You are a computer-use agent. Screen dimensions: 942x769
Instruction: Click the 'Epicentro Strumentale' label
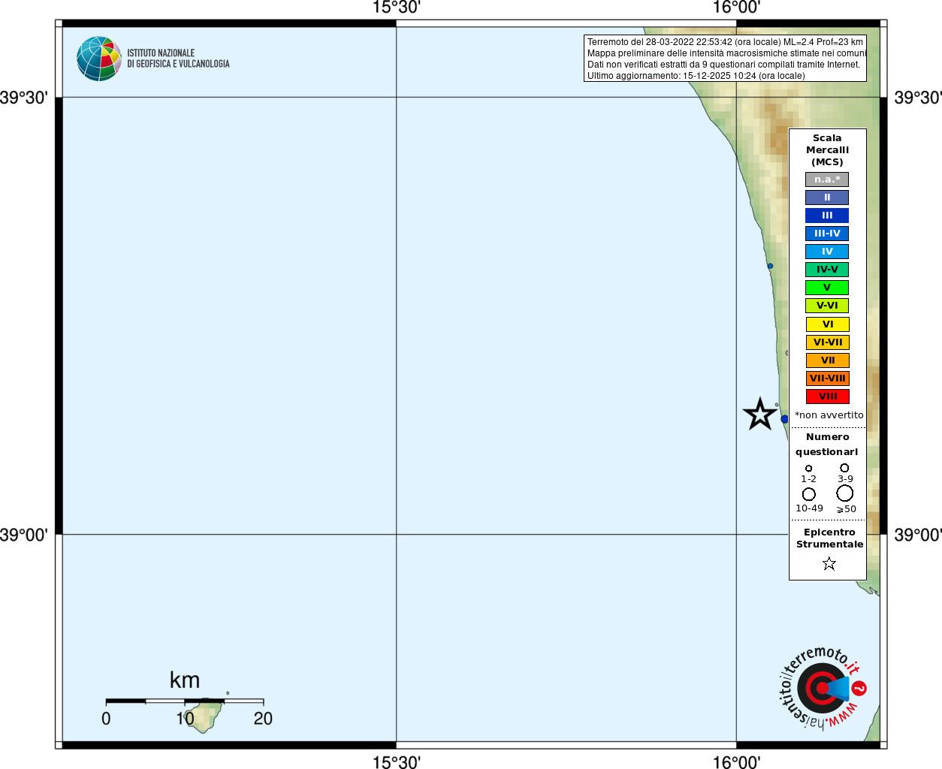[x=829, y=538]
